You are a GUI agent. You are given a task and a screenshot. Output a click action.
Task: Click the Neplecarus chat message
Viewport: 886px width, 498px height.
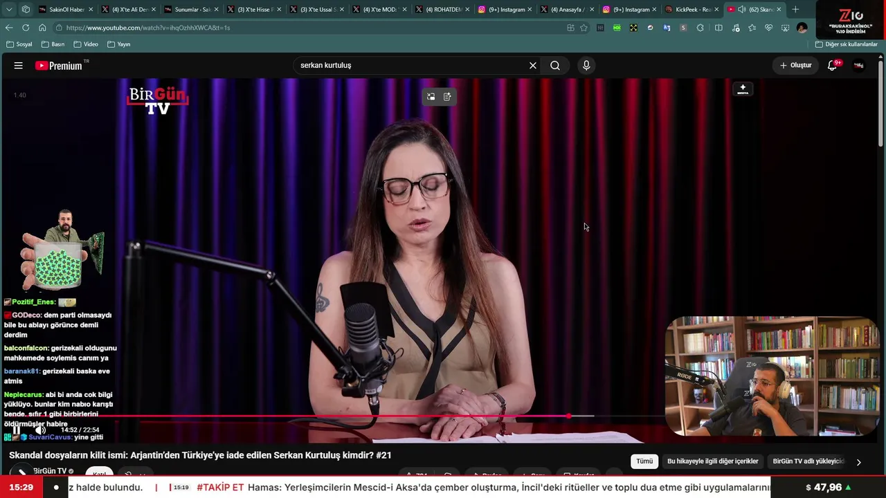[59, 409]
